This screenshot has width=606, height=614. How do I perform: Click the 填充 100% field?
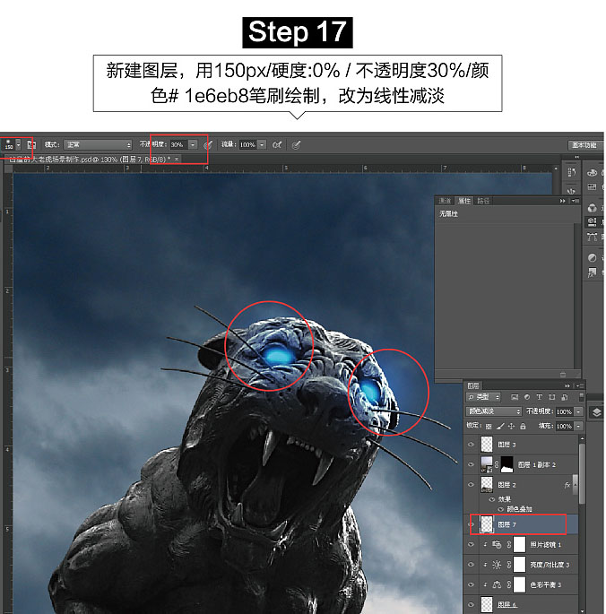[564, 426]
